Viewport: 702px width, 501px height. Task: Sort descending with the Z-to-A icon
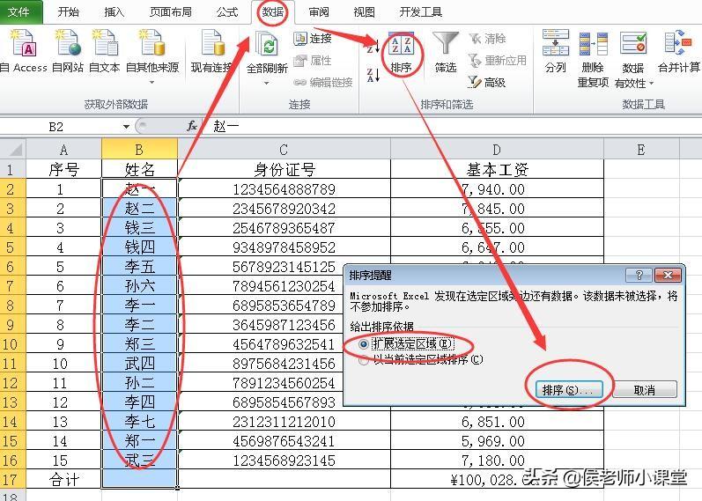tap(373, 75)
